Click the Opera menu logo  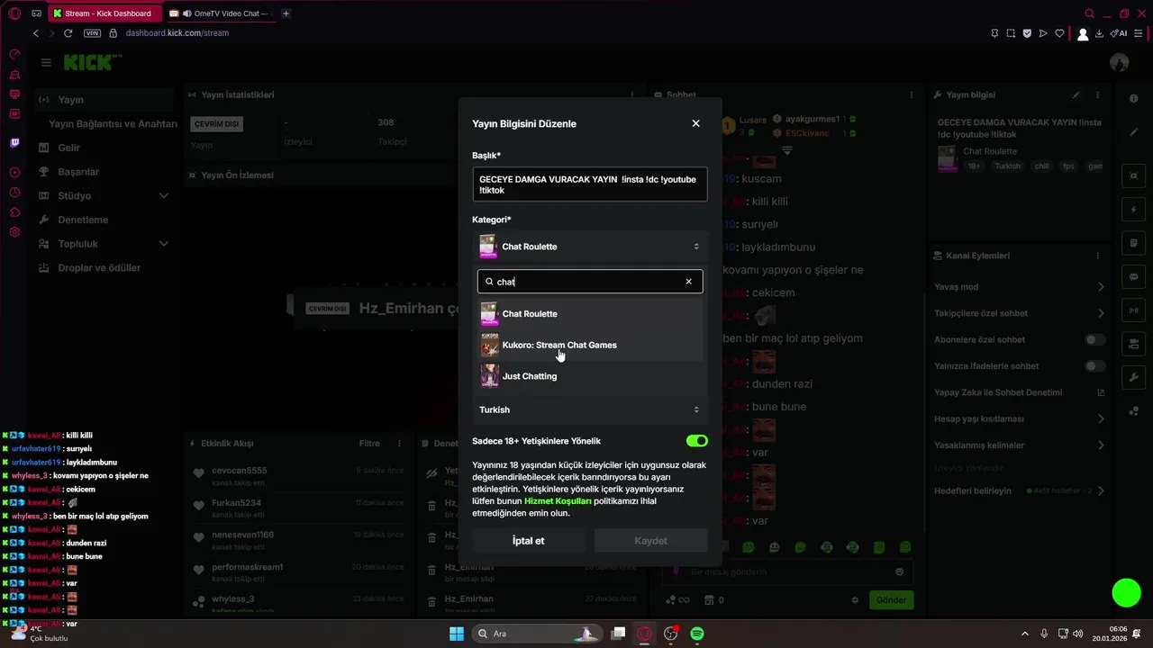tap(14, 13)
